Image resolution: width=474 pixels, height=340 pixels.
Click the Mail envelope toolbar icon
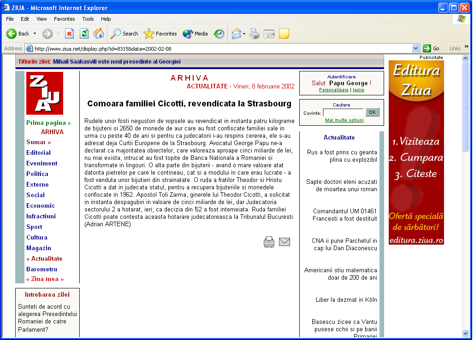click(x=237, y=34)
